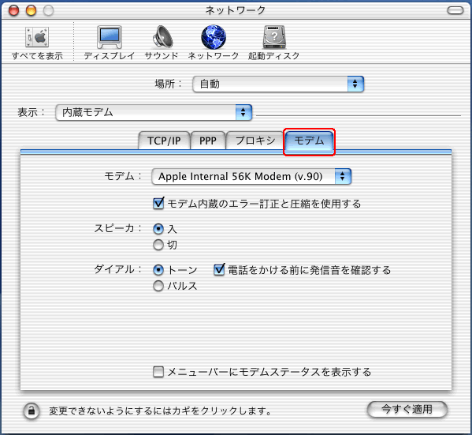
Task: Enable メニューバーにモデムステータスを表示する checkbox
Action: coord(158,372)
